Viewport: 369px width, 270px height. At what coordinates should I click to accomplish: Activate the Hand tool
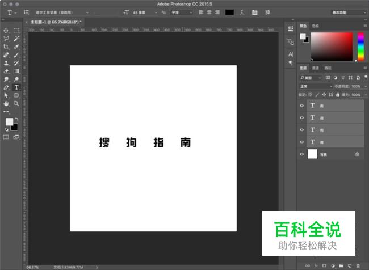click(6, 104)
